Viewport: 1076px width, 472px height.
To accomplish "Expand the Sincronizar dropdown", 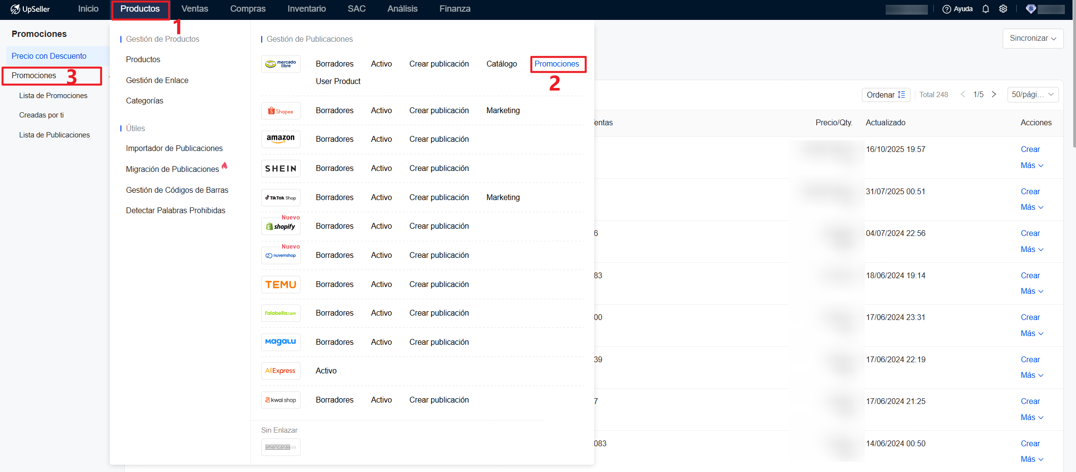I will 1033,38.
